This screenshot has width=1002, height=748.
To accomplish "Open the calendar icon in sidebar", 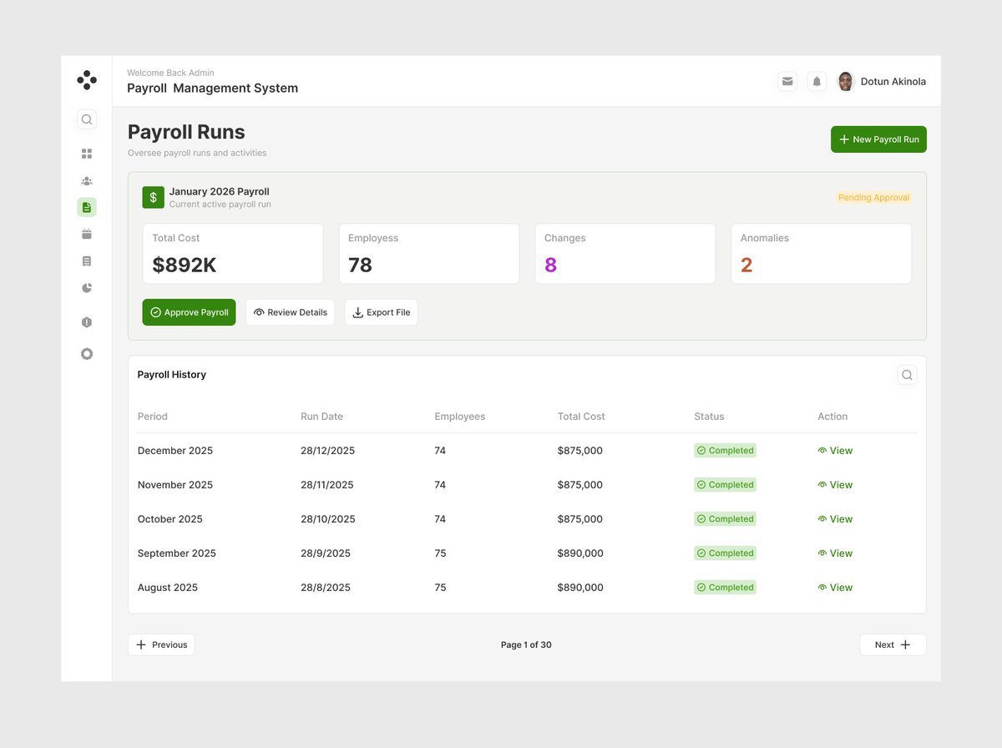I will point(87,234).
